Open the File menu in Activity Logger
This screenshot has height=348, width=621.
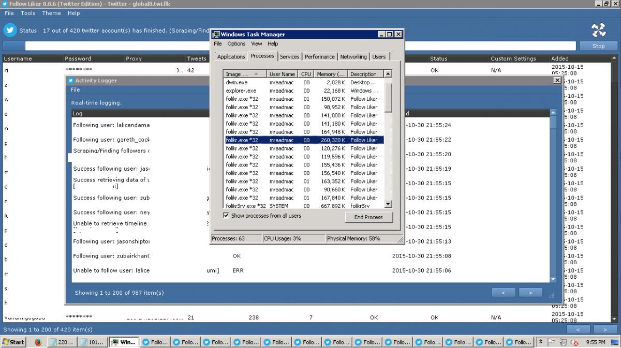tap(76, 90)
